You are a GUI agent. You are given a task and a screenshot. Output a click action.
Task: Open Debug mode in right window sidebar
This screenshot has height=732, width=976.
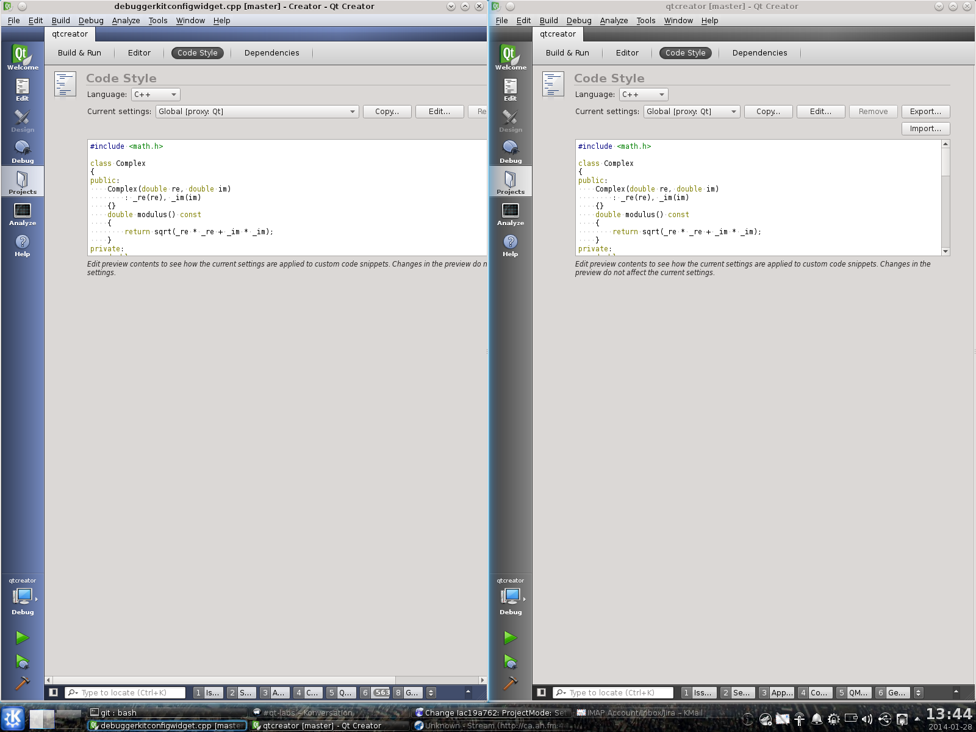click(511, 151)
